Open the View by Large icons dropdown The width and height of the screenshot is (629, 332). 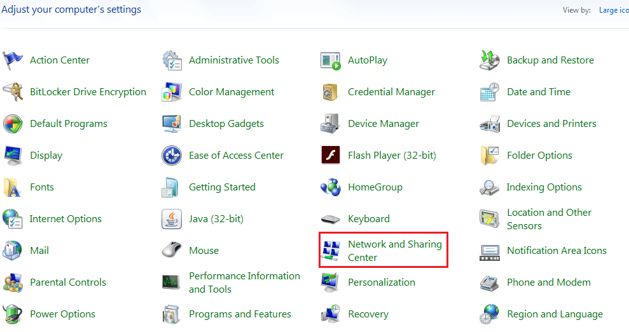[x=614, y=10]
